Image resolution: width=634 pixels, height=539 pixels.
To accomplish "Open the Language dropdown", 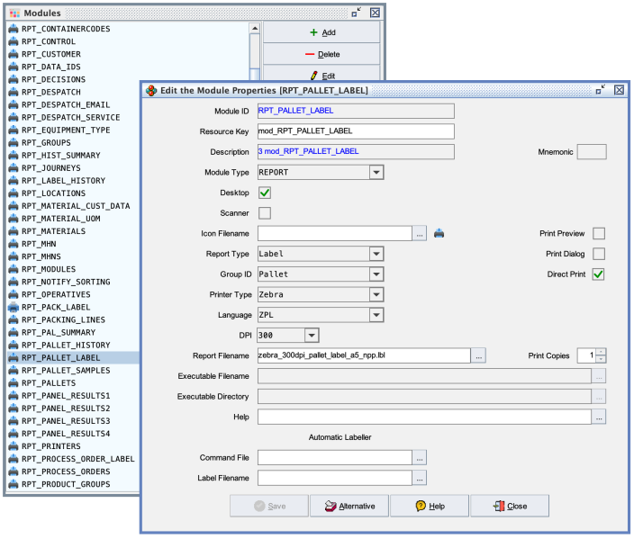I will [x=376, y=315].
